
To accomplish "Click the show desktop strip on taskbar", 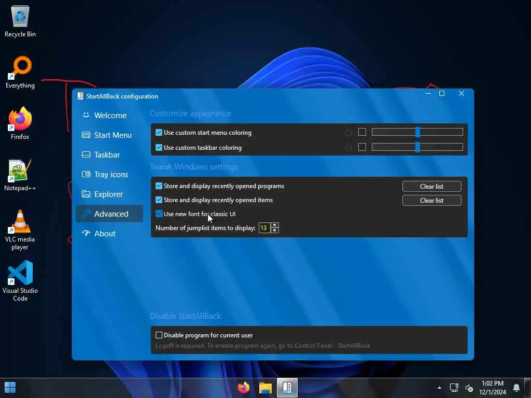I will coord(528,388).
